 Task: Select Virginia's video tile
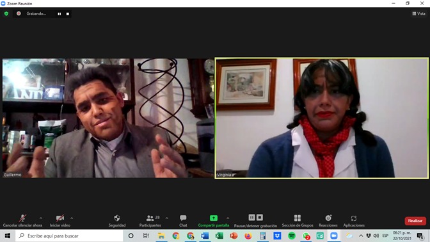click(x=322, y=118)
